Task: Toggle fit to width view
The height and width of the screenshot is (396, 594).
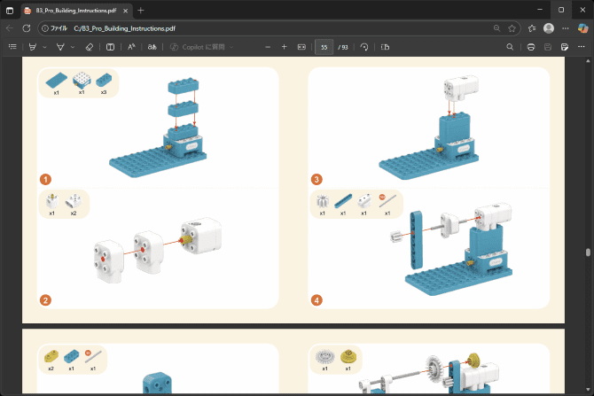Action: click(x=301, y=46)
